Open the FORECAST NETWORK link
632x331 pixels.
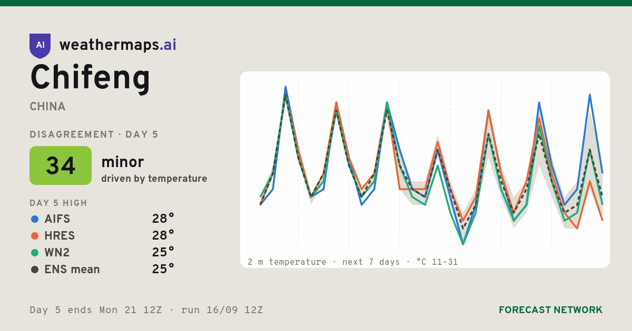550,310
